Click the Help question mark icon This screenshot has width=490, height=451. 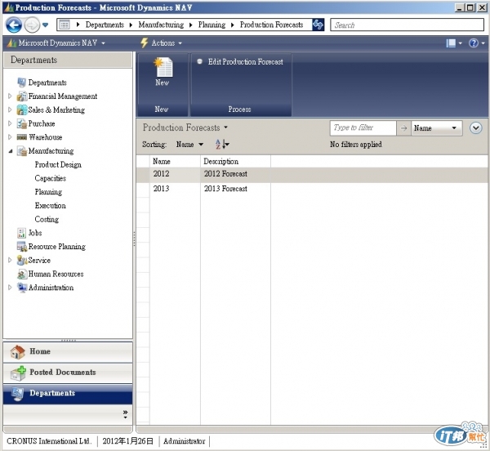click(474, 42)
